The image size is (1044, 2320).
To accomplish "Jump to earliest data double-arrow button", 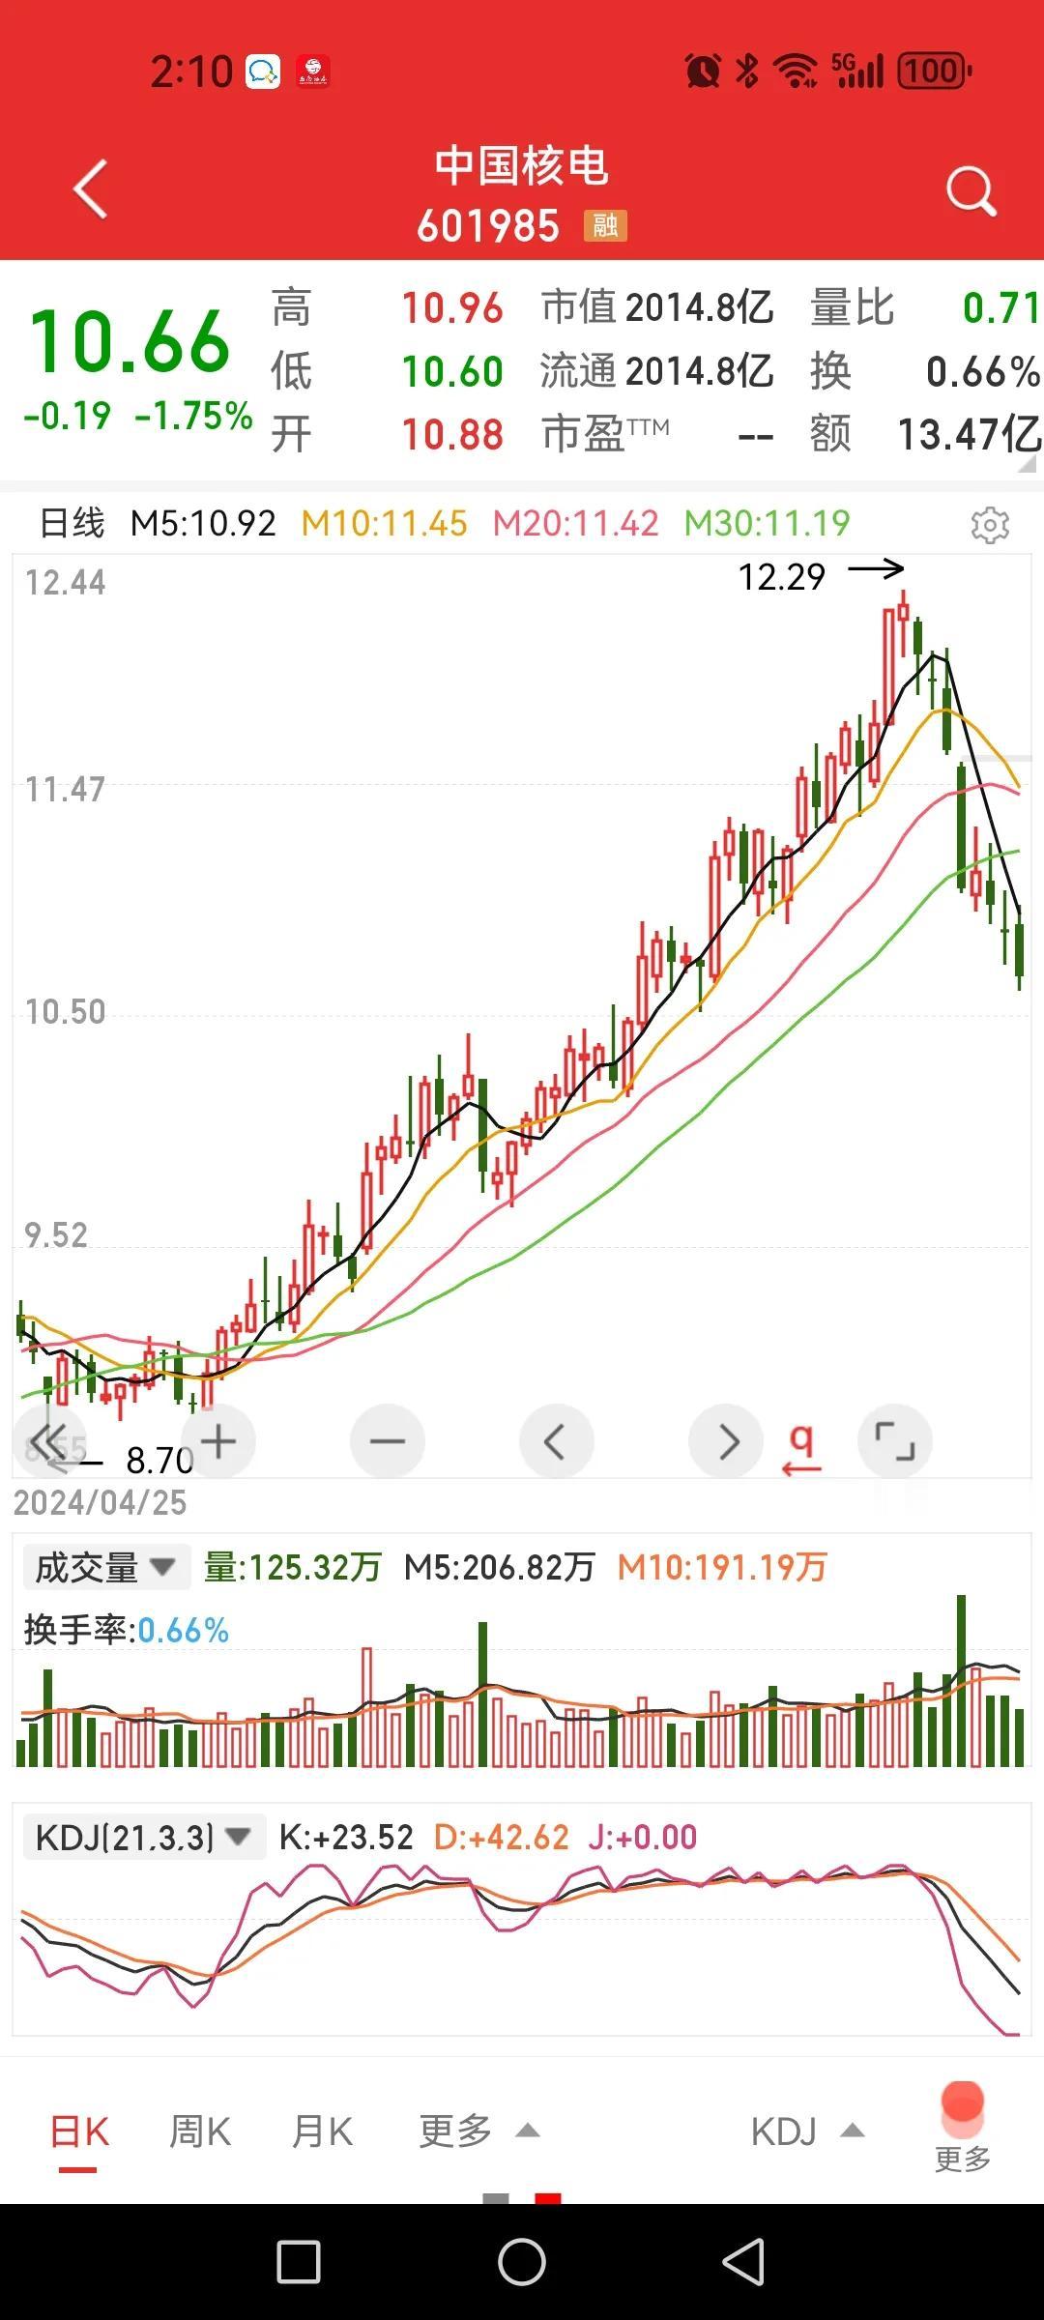I will point(48,1441).
